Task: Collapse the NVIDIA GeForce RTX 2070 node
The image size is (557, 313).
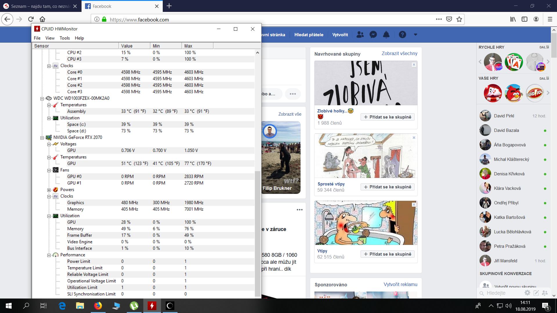Action: pos(42,138)
